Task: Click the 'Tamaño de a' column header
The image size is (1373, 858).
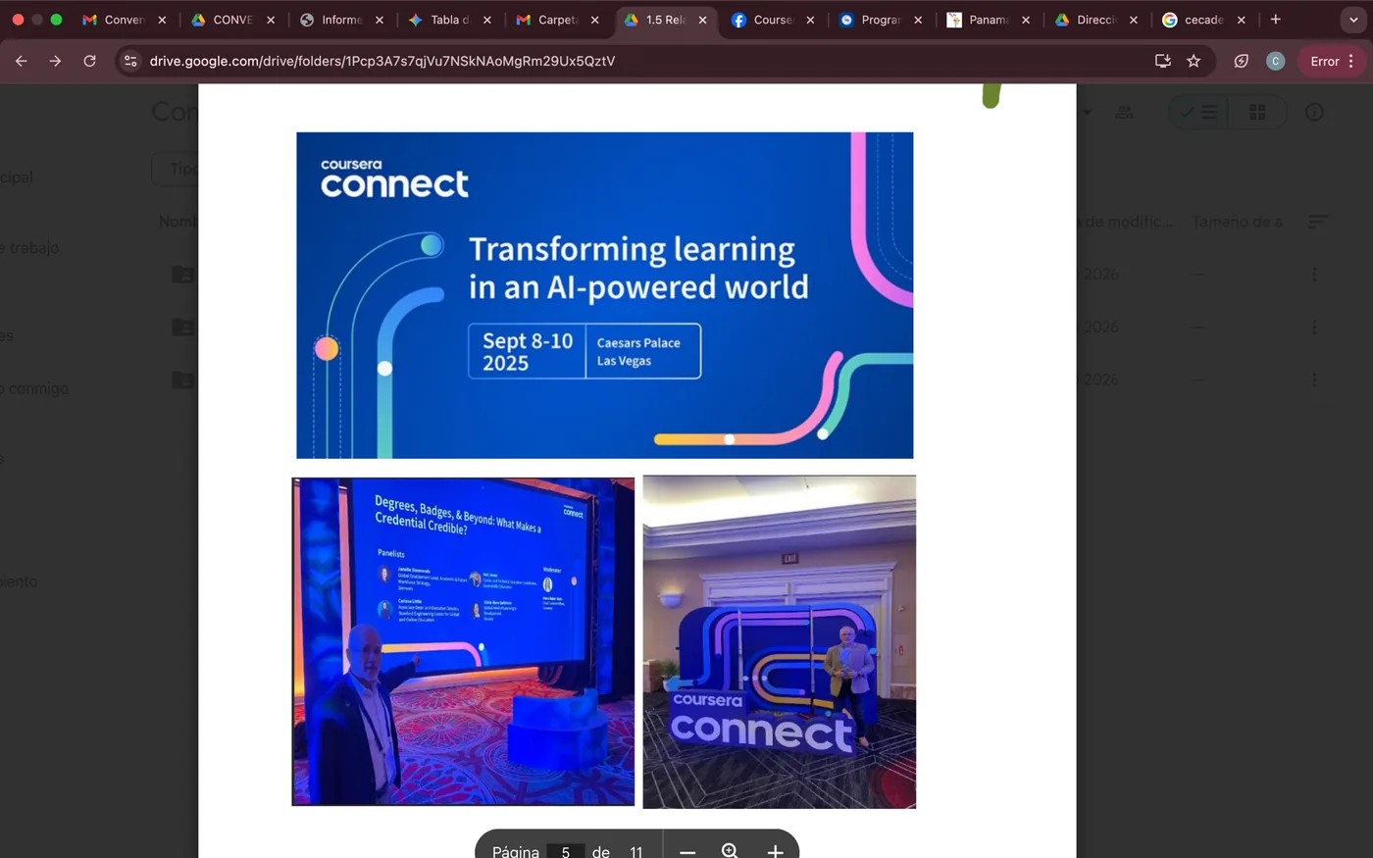Action: (x=1238, y=222)
